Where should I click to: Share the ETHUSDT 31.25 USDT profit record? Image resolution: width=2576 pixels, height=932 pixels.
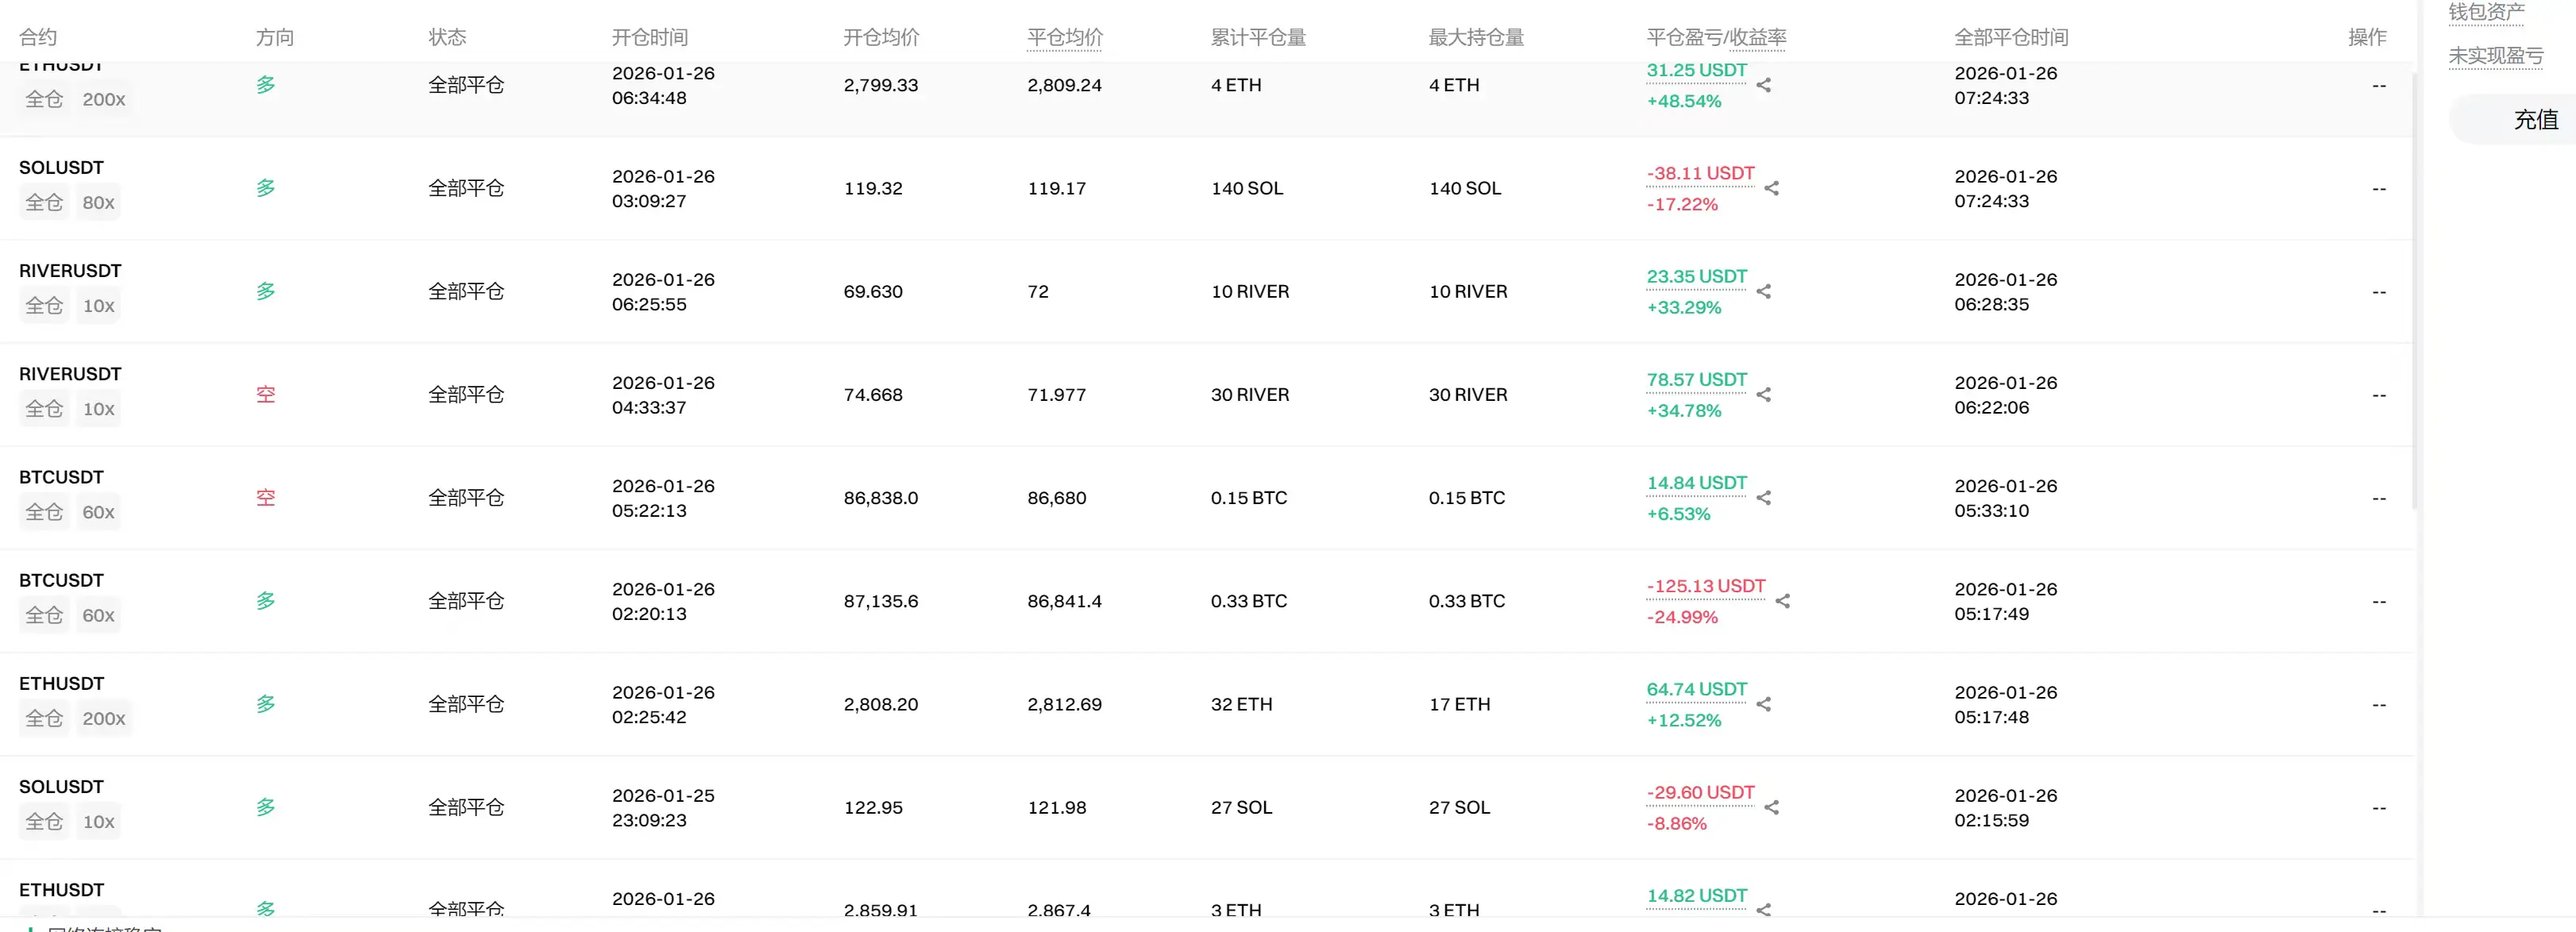click(1764, 86)
